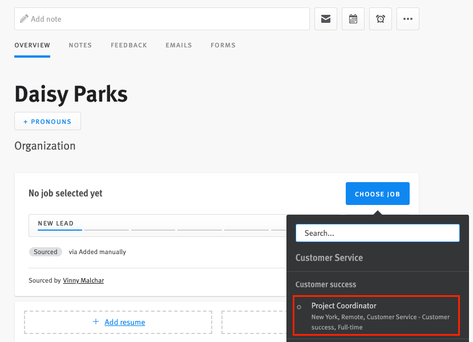
Task: Click the Sourced tag label
Action: [46, 252]
